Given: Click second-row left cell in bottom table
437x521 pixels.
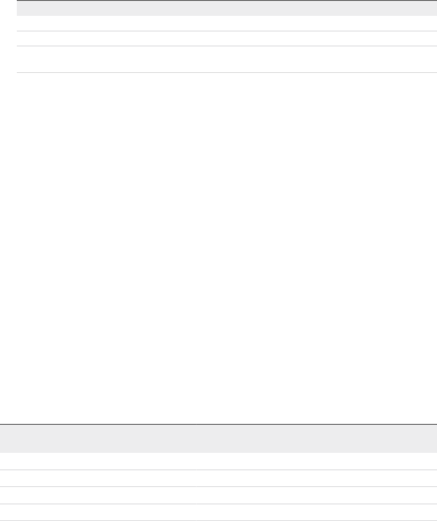Looking at the screenshot, I should (x=98, y=478).
